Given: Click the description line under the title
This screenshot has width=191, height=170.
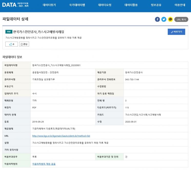Looking at the screenshot, I should [x=44, y=38].
